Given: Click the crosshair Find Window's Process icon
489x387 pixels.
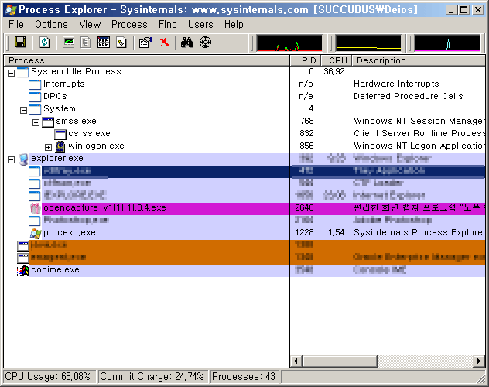Looking at the screenshot, I should [205, 42].
